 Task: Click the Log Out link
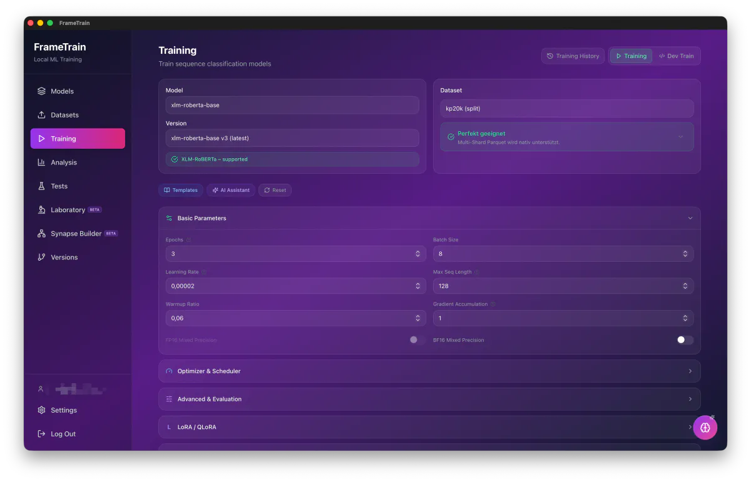tap(78, 434)
